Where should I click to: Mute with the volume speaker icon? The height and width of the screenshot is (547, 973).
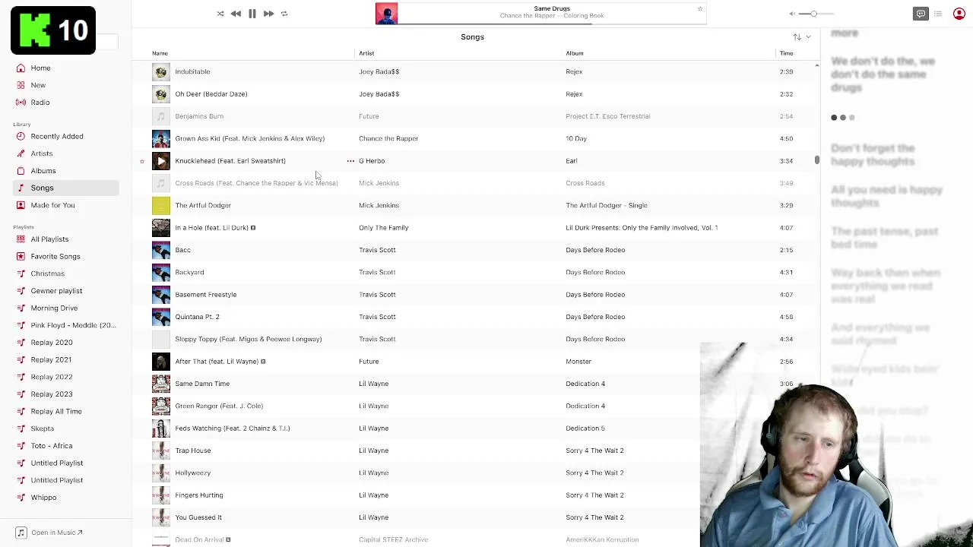[792, 14]
